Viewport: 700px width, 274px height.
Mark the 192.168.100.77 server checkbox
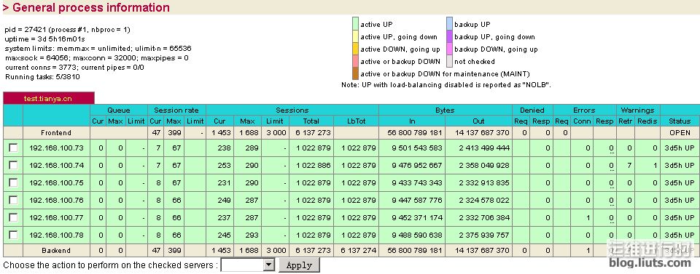point(13,217)
